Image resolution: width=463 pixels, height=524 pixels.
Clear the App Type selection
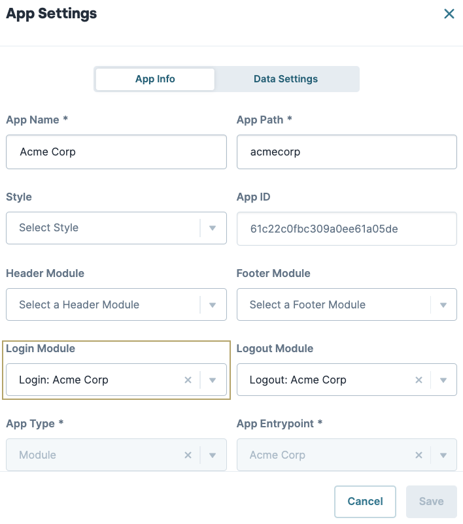tap(188, 455)
